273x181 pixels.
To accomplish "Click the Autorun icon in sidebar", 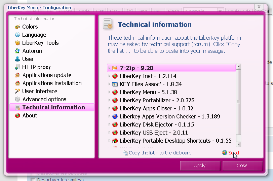I will point(17,51).
